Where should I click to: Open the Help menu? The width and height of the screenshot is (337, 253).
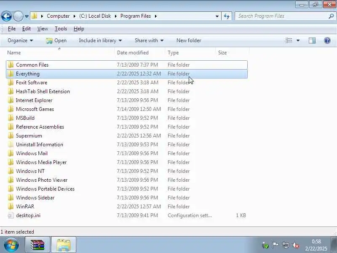[x=79, y=29]
